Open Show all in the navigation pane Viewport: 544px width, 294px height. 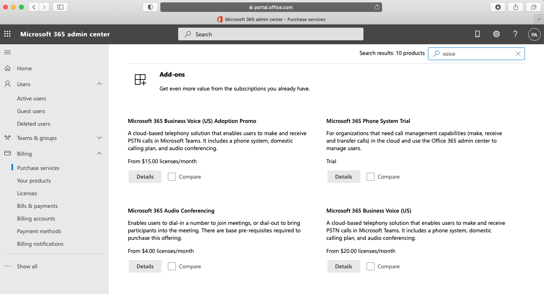click(27, 266)
